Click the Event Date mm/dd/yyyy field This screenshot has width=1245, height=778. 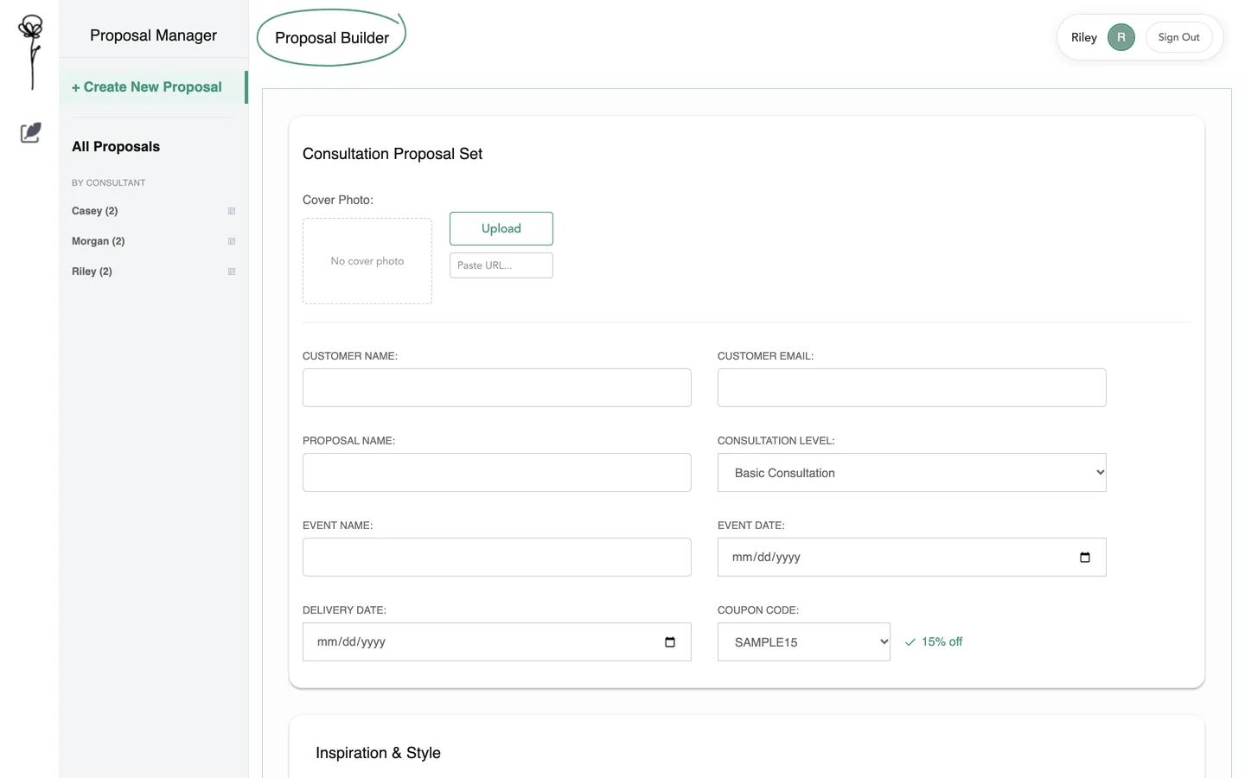pos(912,558)
